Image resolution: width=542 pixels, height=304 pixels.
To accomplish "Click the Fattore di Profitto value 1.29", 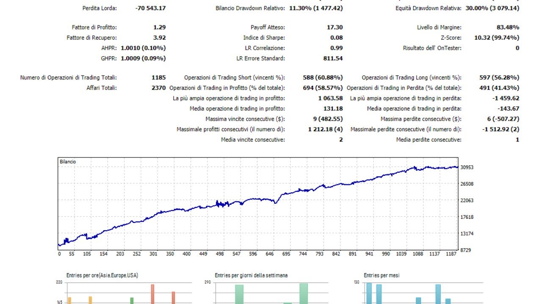I will pos(159,27).
